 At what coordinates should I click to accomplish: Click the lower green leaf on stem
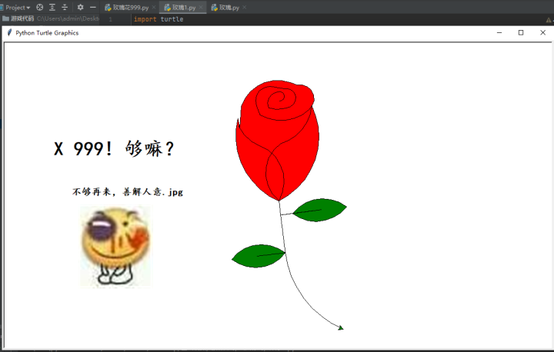259,256
